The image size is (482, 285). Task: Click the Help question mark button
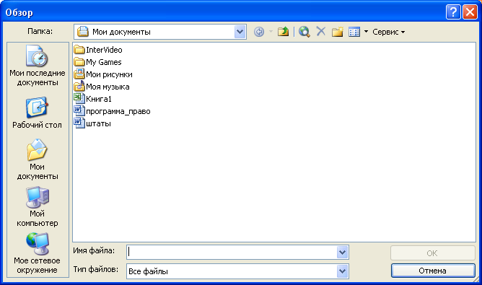point(453,12)
